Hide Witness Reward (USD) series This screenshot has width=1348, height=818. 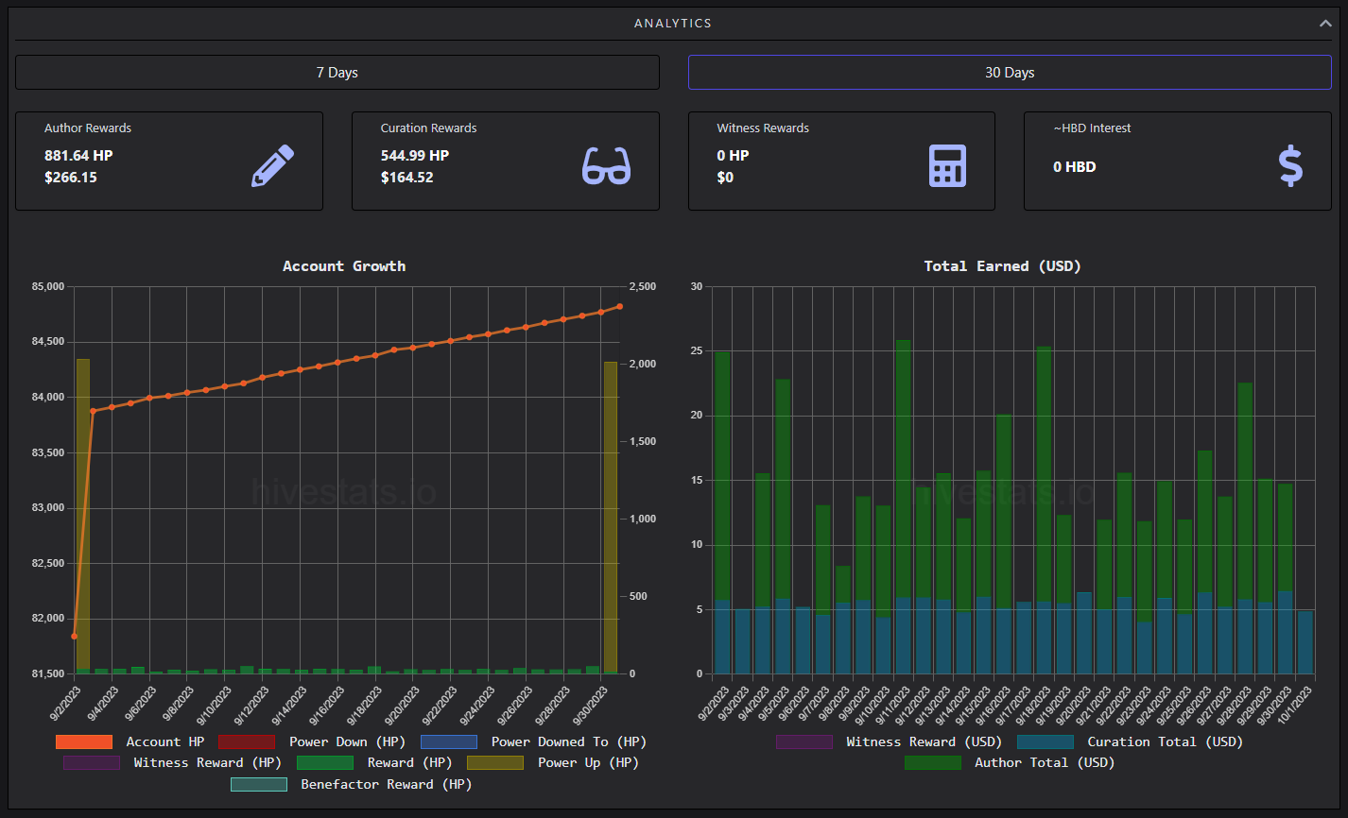tap(889, 742)
